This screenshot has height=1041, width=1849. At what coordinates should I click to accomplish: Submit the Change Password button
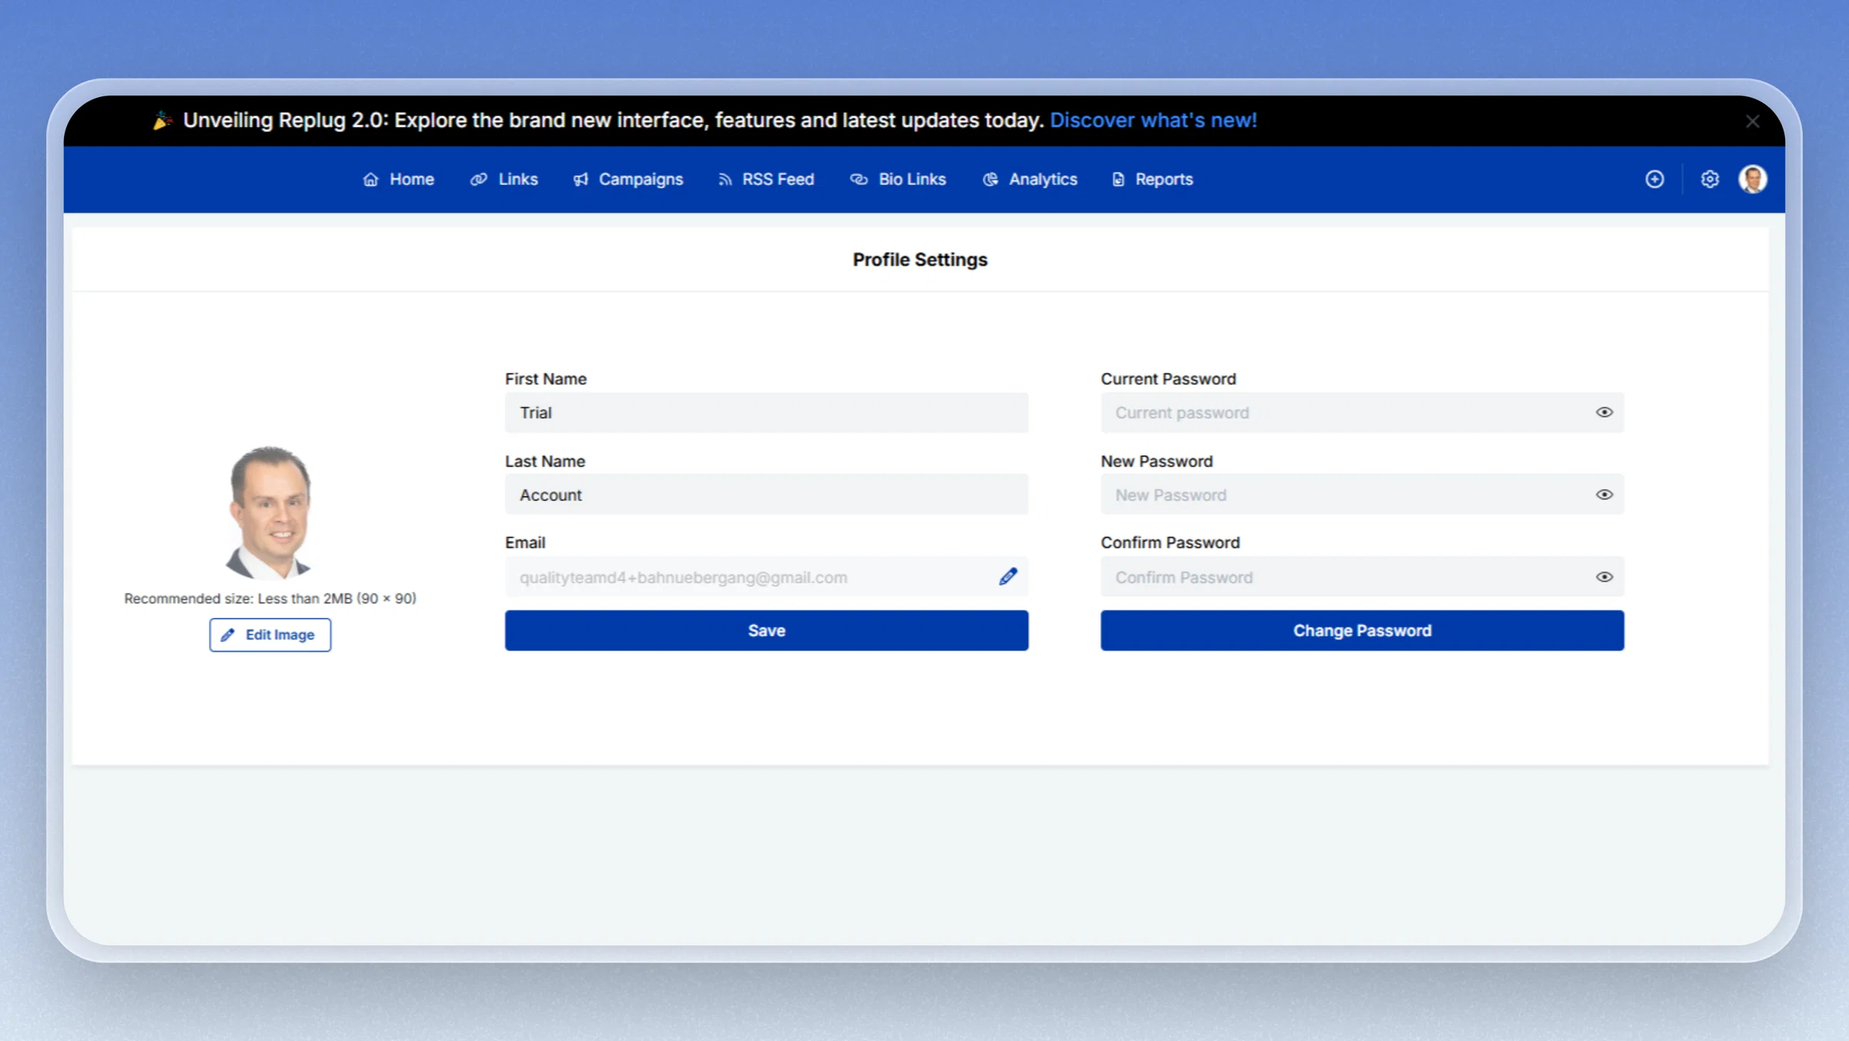[1362, 630]
